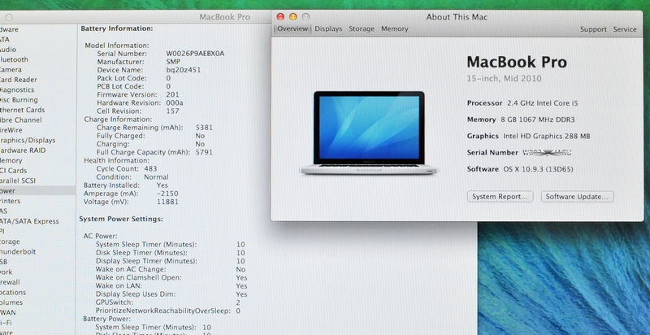Click the Battery Information heading
The width and height of the screenshot is (650, 335).
tap(117, 28)
